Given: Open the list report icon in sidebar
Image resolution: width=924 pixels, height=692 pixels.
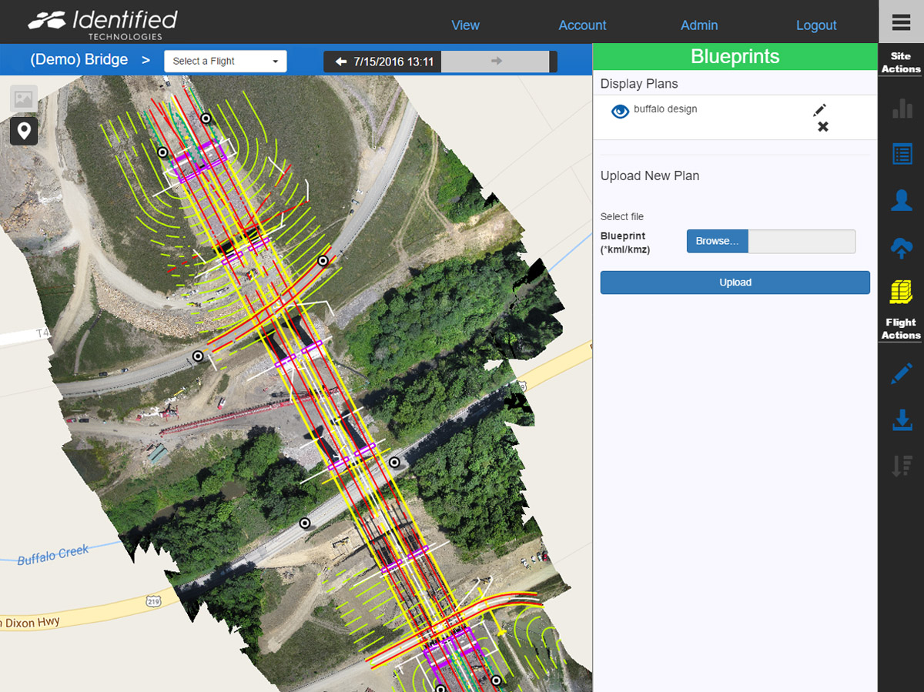Looking at the screenshot, I should [902, 154].
